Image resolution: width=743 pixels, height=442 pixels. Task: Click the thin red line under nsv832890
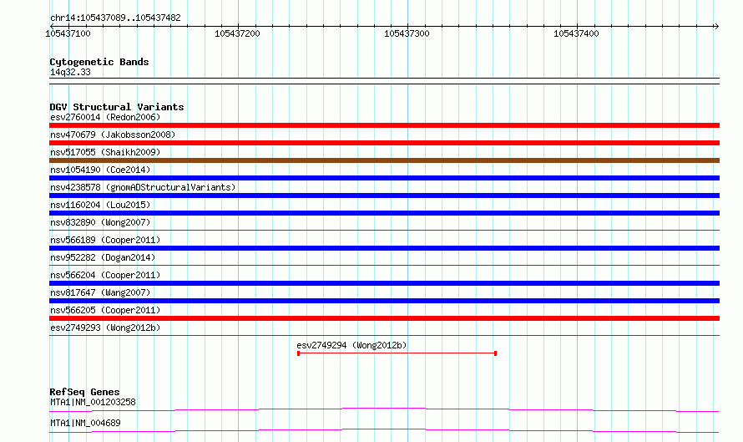384,231
